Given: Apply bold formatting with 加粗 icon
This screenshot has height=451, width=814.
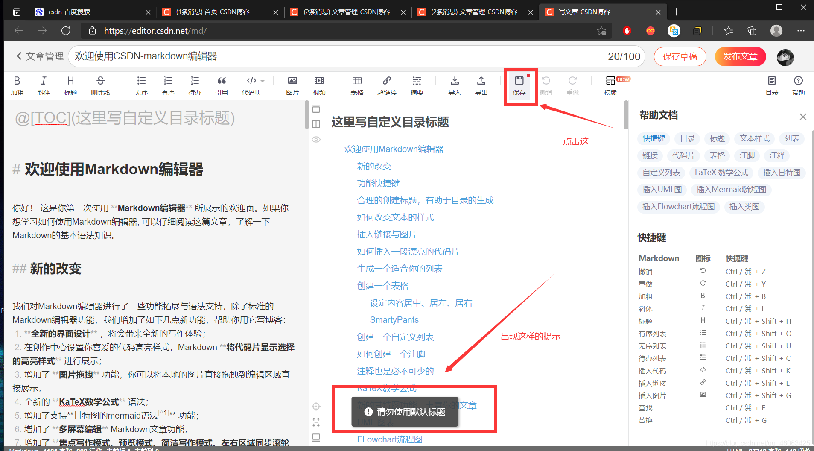Looking at the screenshot, I should pos(17,85).
